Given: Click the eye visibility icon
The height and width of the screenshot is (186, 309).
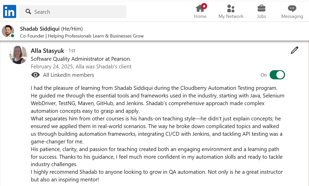Looking at the screenshot, I should click(x=35, y=75).
